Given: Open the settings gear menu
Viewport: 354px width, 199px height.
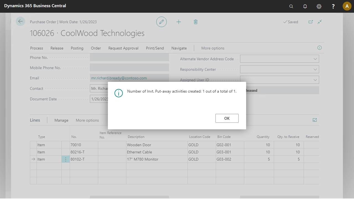Looking at the screenshot, I should click(x=319, y=6).
